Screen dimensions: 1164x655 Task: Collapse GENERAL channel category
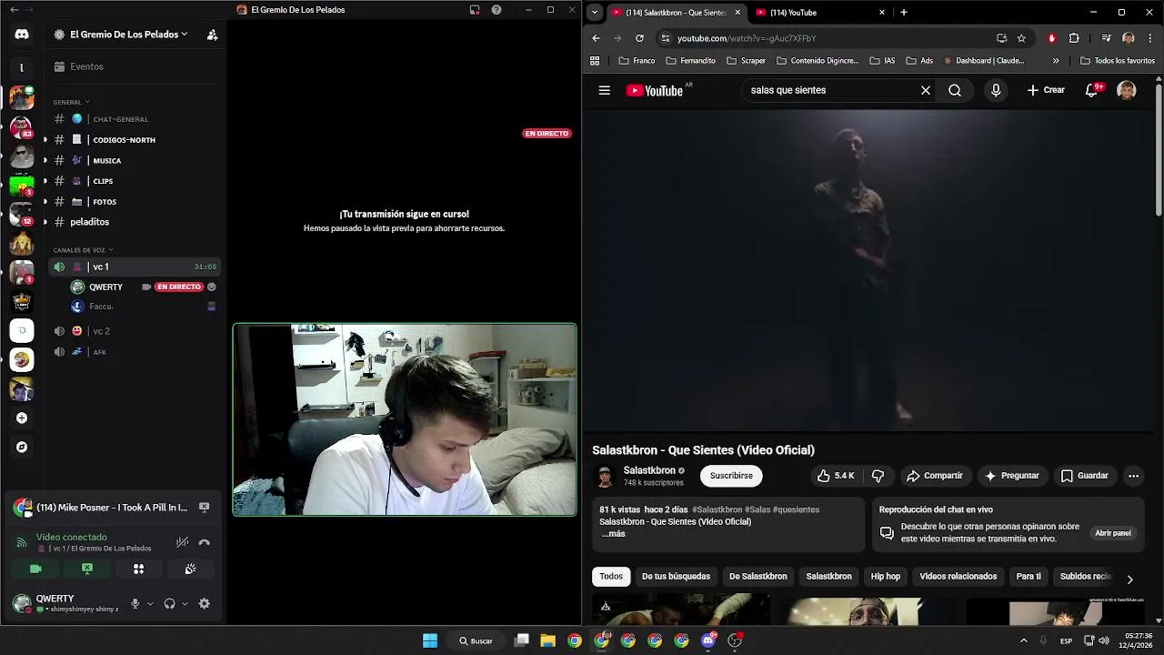point(71,102)
